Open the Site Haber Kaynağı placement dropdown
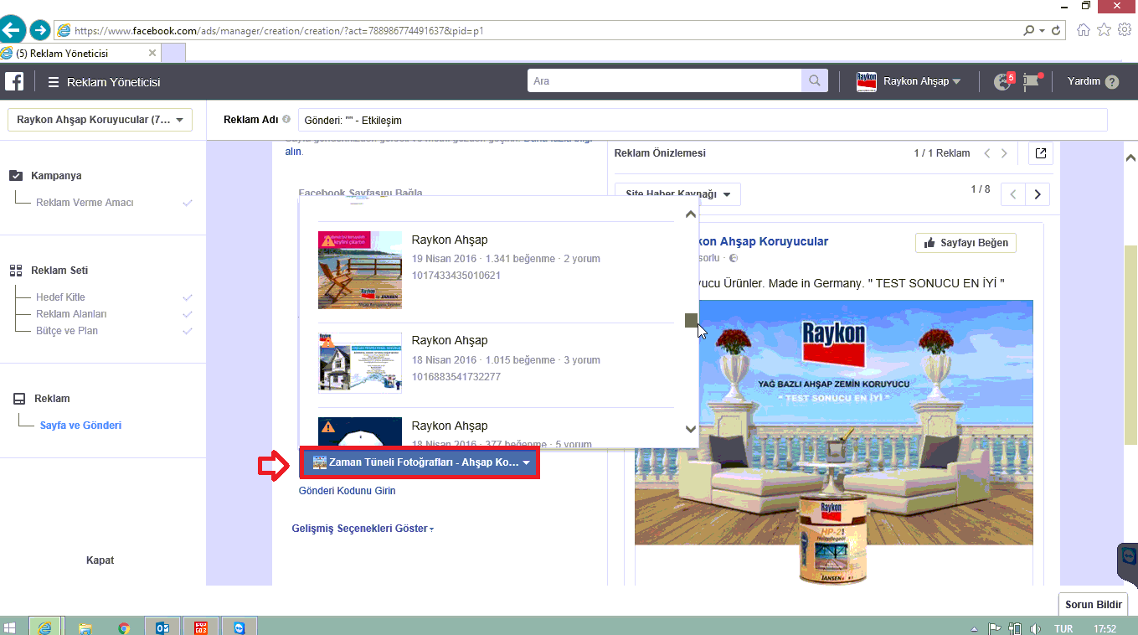Viewport: 1138px width, 635px height. coord(677,194)
